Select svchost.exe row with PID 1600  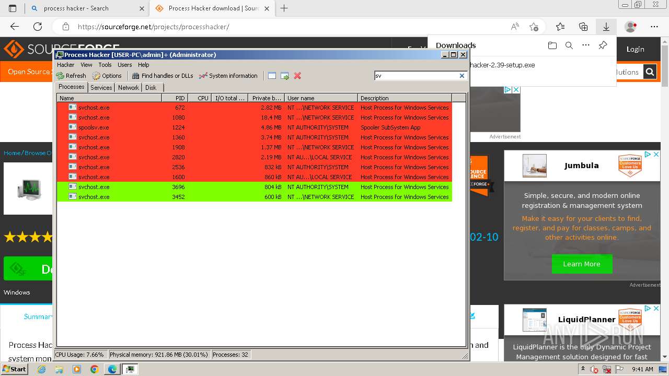(255, 177)
